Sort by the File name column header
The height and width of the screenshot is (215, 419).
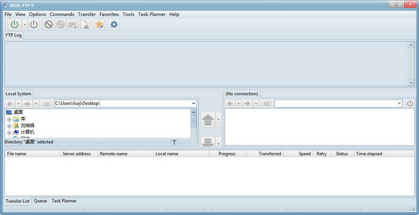[x=32, y=154]
